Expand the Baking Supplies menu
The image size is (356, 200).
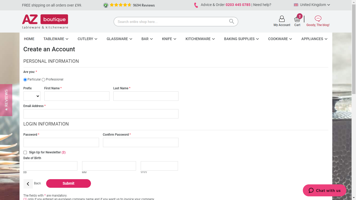point(242,39)
